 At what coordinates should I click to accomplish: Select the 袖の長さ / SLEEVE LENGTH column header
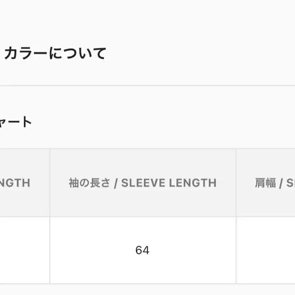coord(142,183)
